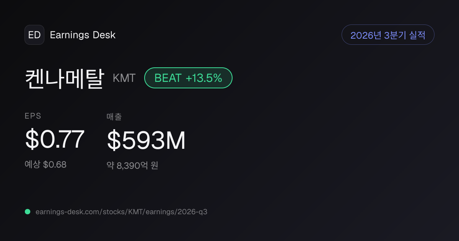Open the Earnings Desk brand name

point(83,35)
